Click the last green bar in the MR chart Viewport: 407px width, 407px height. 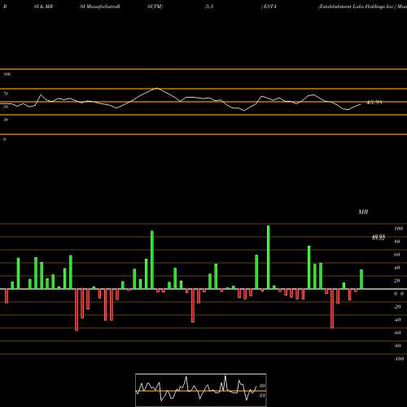tap(361, 279)
